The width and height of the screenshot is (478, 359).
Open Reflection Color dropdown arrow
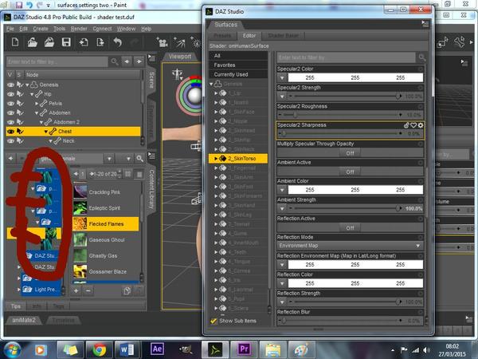point(282,283)
